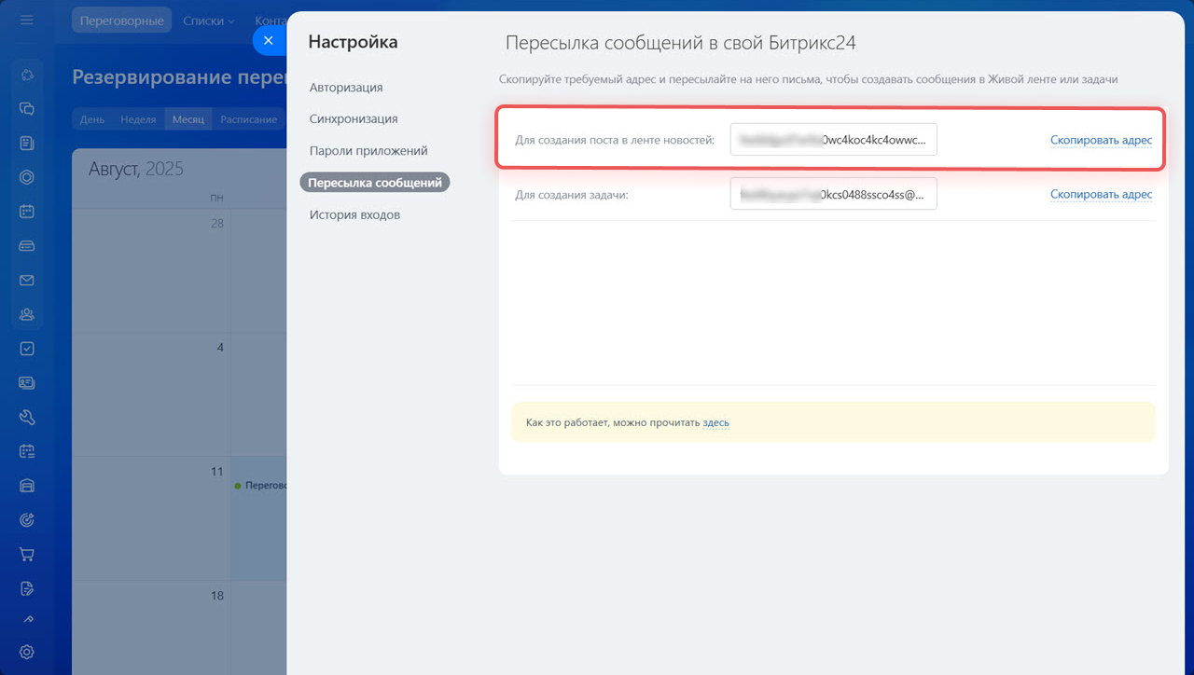Image resolution: width=1194 pixels, height=675 pixels.
Task: Open the Copilot icon in the sidebar
Action: click(27, 76)
